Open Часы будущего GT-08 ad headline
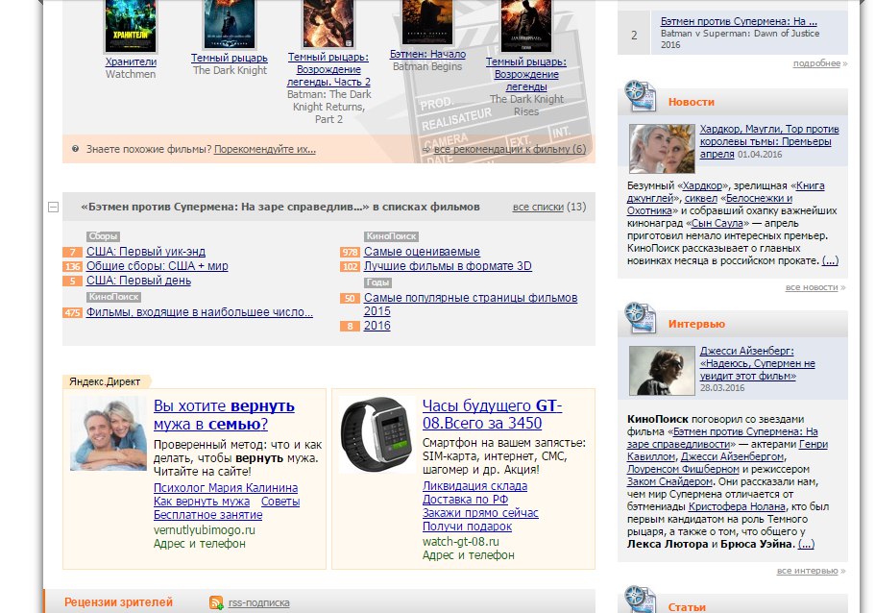Image resolution: width=875 pixels, height=613 pixels. coord(492,414)
